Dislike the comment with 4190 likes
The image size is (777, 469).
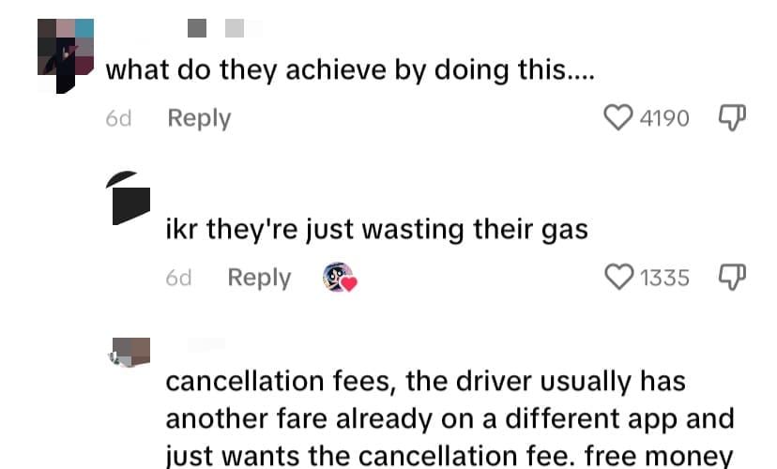click(x=732, y=117)
